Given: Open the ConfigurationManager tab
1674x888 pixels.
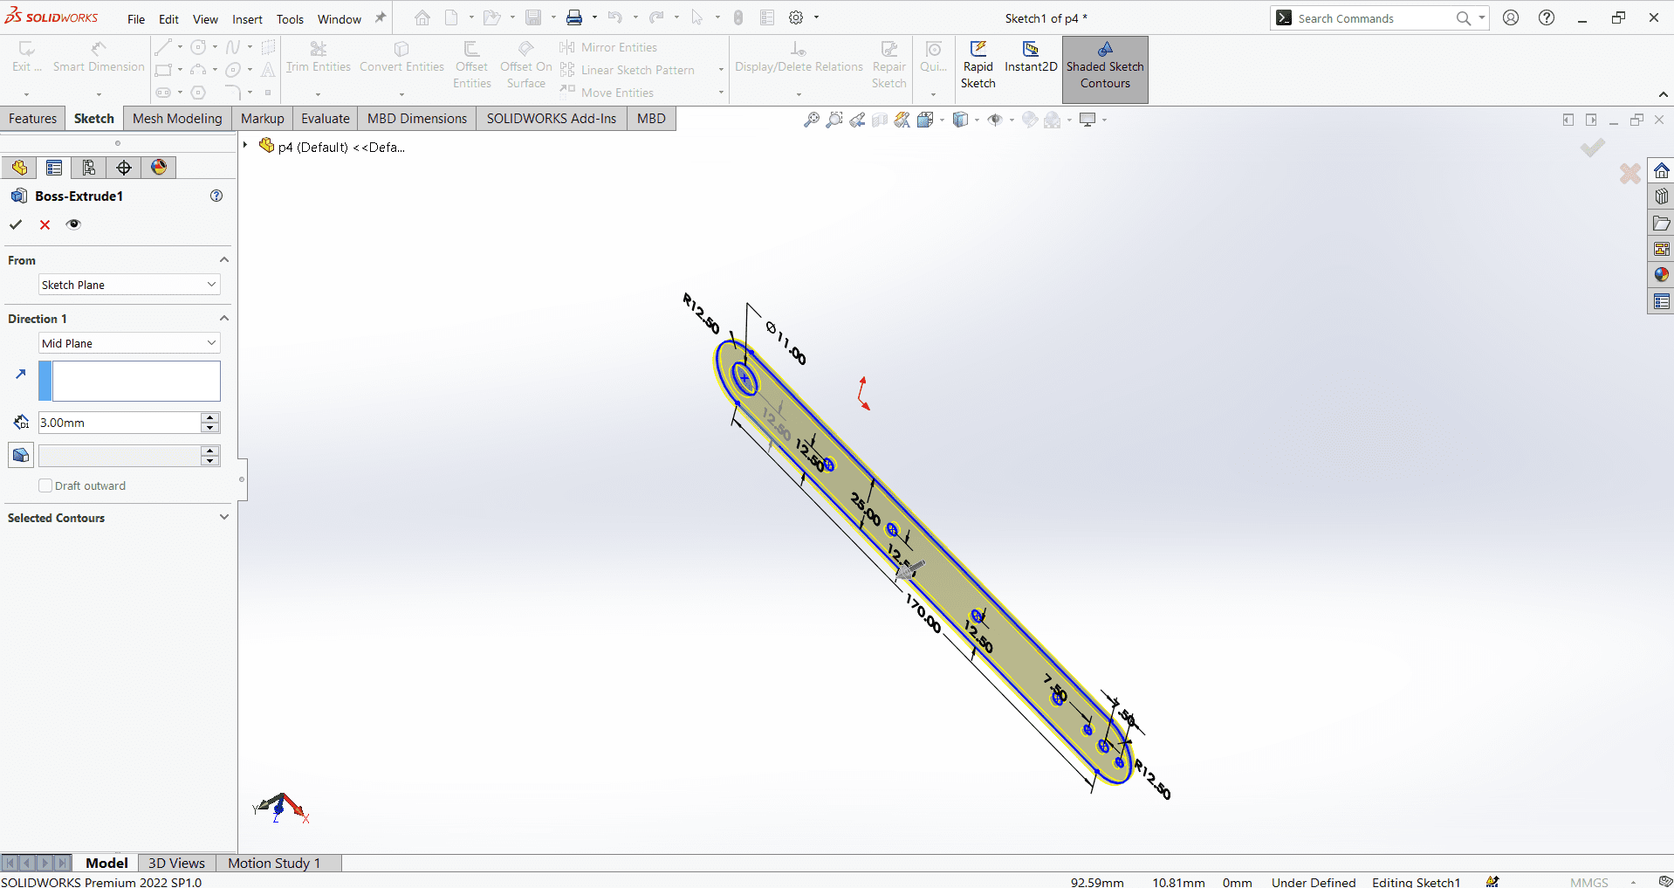Looking at the screenshot, I should [89, 168].
